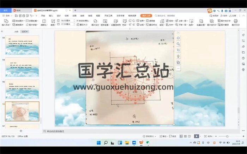Select the Crop (裁剪) tool in ribbon
The height and width of the screenshot is (154, 247).
tap(53, 23)
